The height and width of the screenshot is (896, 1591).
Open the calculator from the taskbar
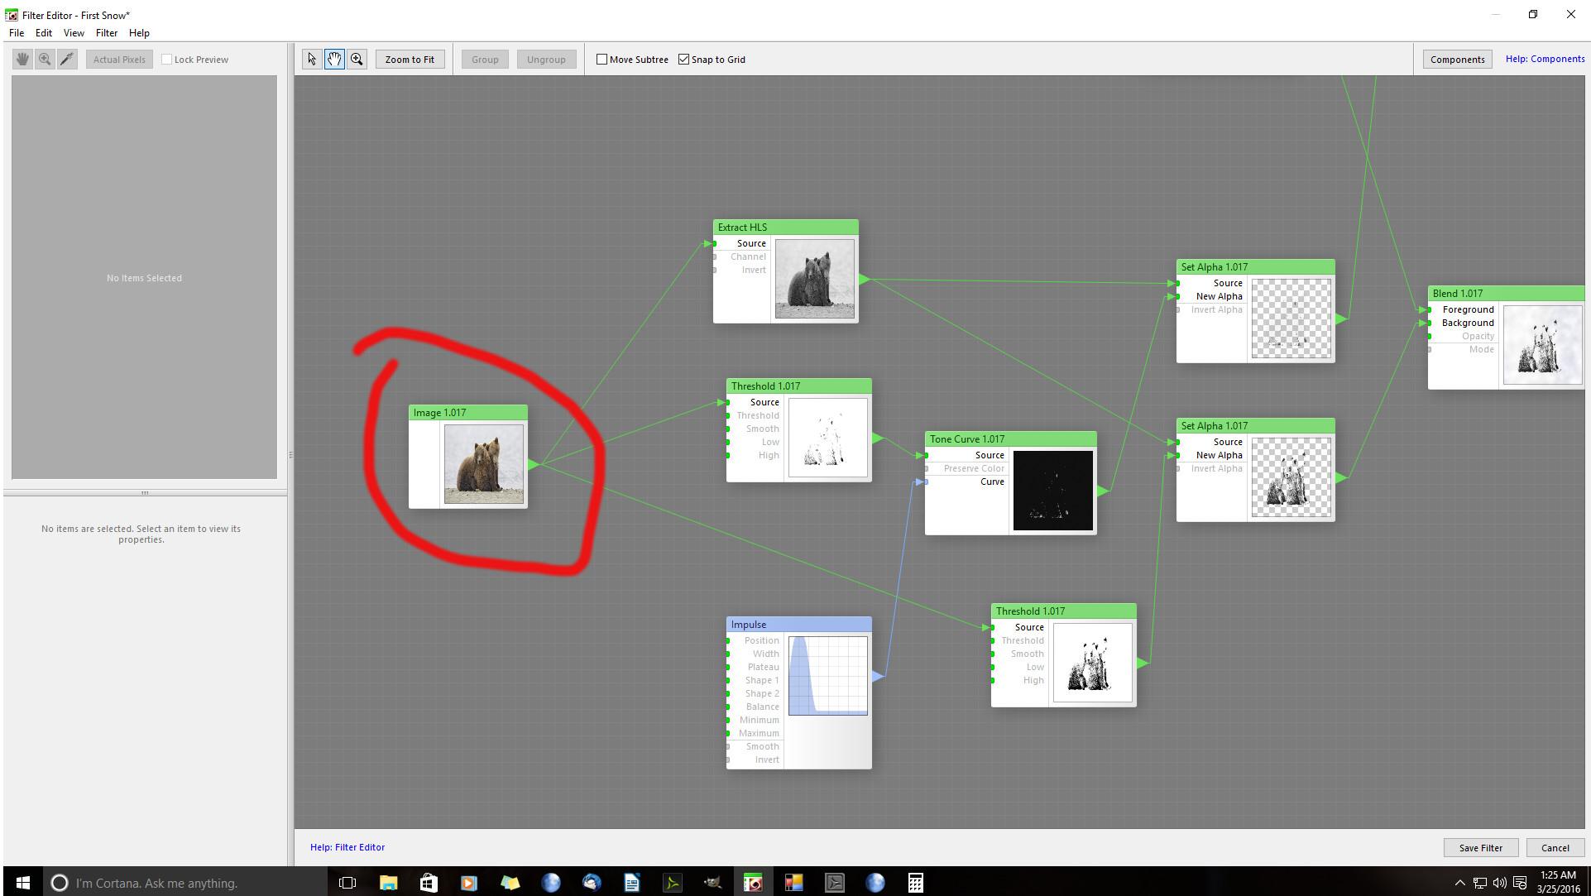(915, 883)
